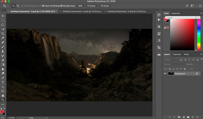
Task: Switch to the Channels tab
Action: pyautogui.click(x=177, y=54)
